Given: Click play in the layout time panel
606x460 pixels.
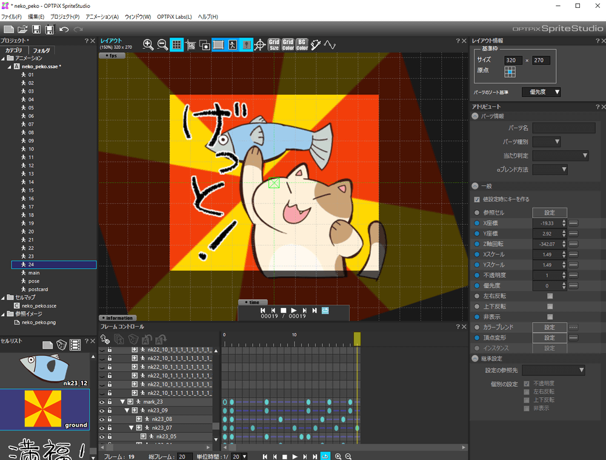Looking at the screenshot, I should click(294, 310).
